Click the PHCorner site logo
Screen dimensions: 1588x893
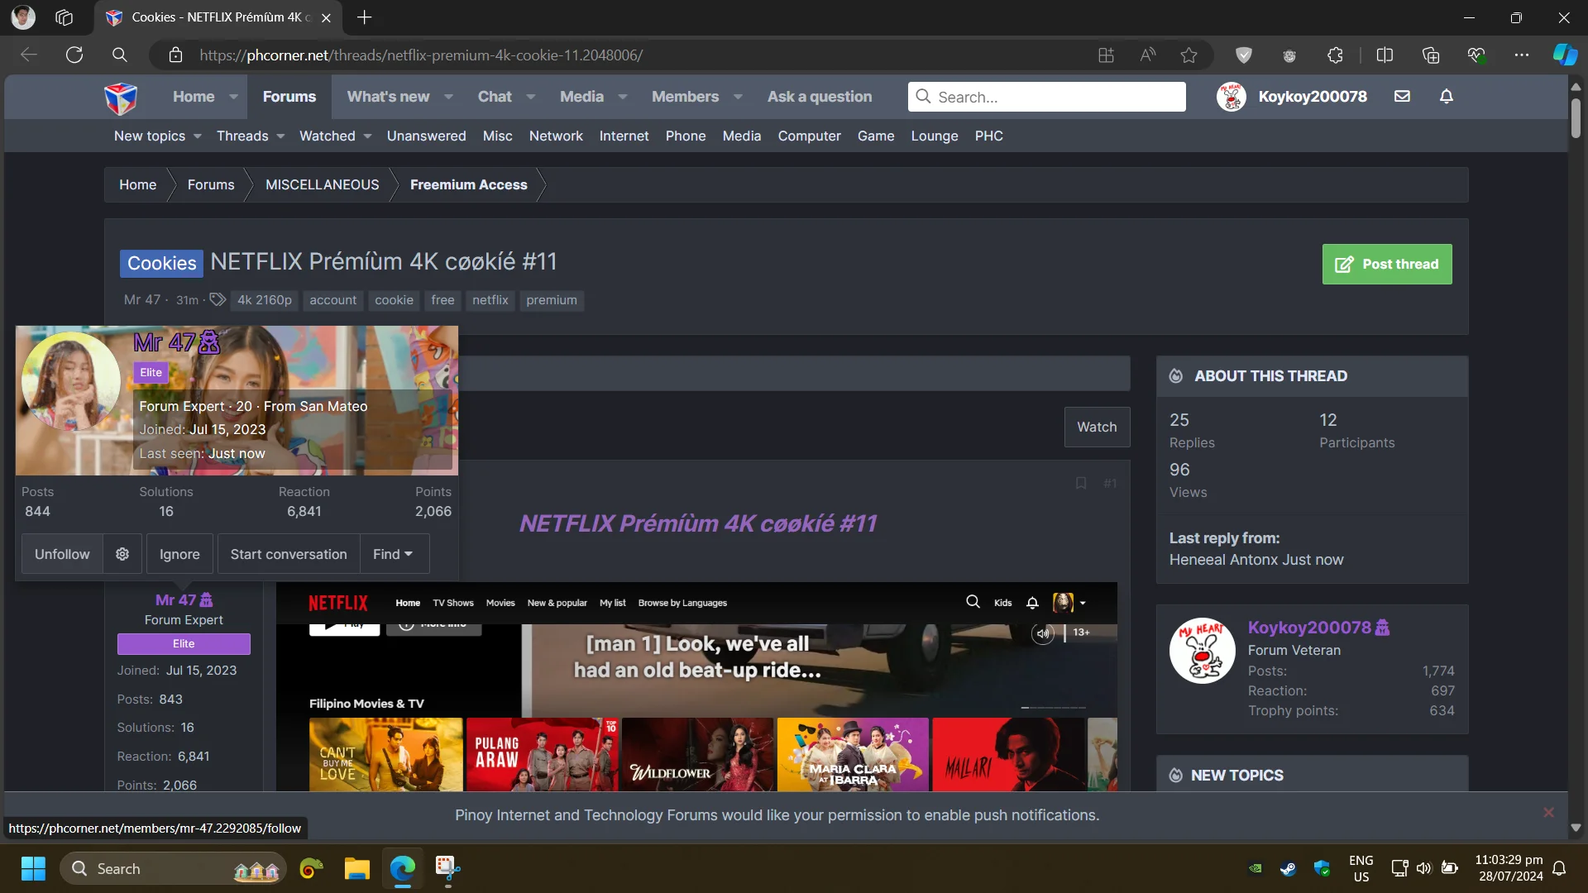pos(121,98)
